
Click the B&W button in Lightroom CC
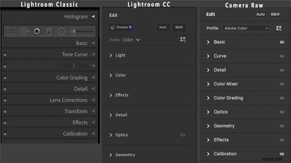[179, 27]
